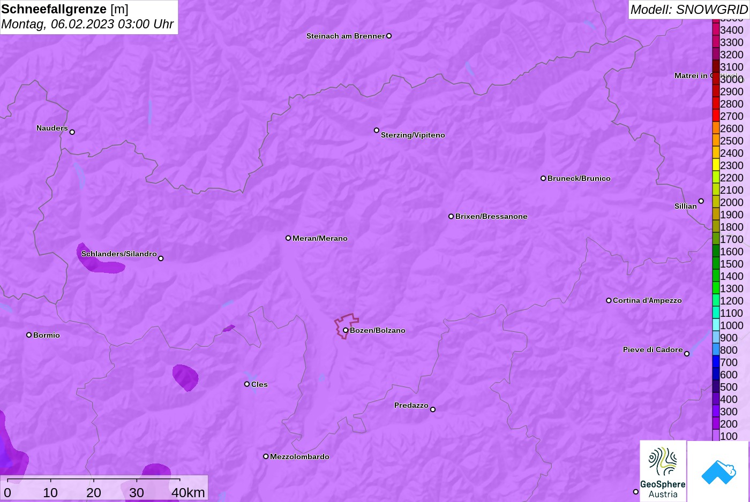Viewport: 750px width, 502px height.
Task: Click the 1500 m green legend swatch
Action: click(716, 263)
